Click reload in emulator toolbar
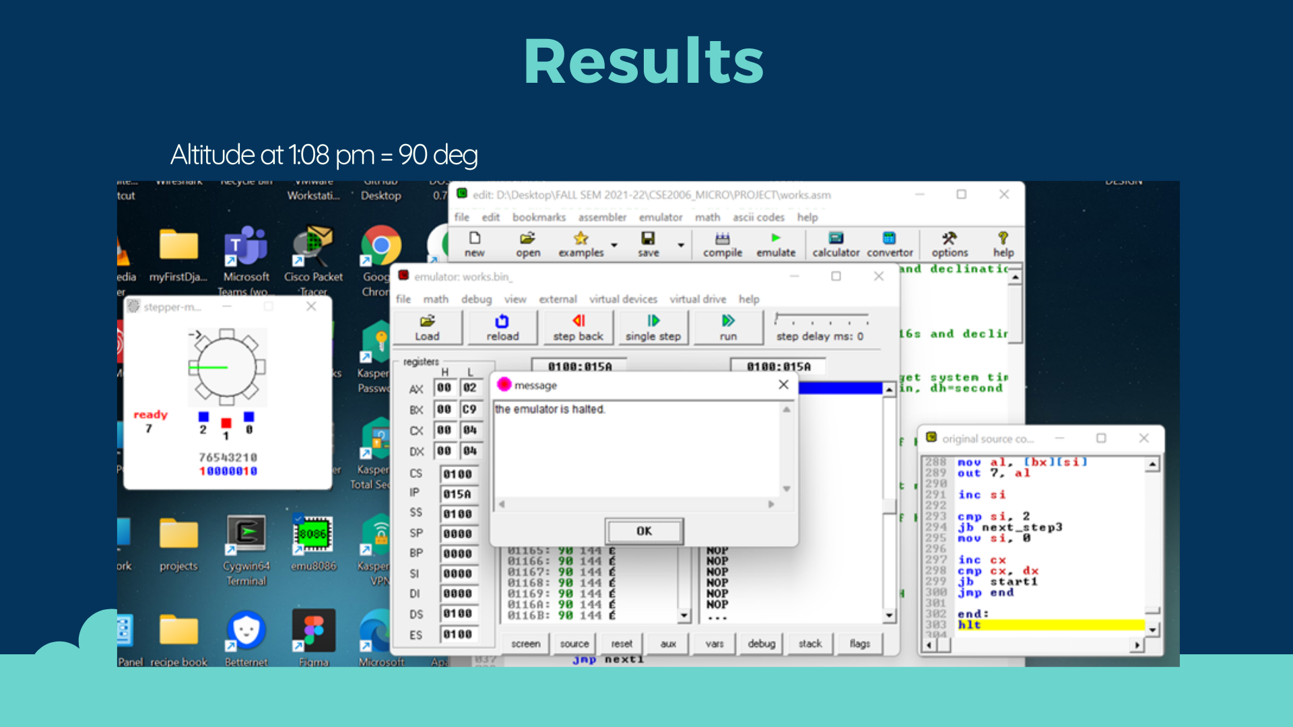The height and width of the screenshot is (727, 1293). [x=502, y=328]
